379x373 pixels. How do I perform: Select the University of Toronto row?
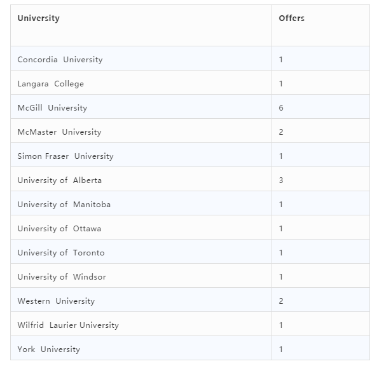tap(190, 252)
